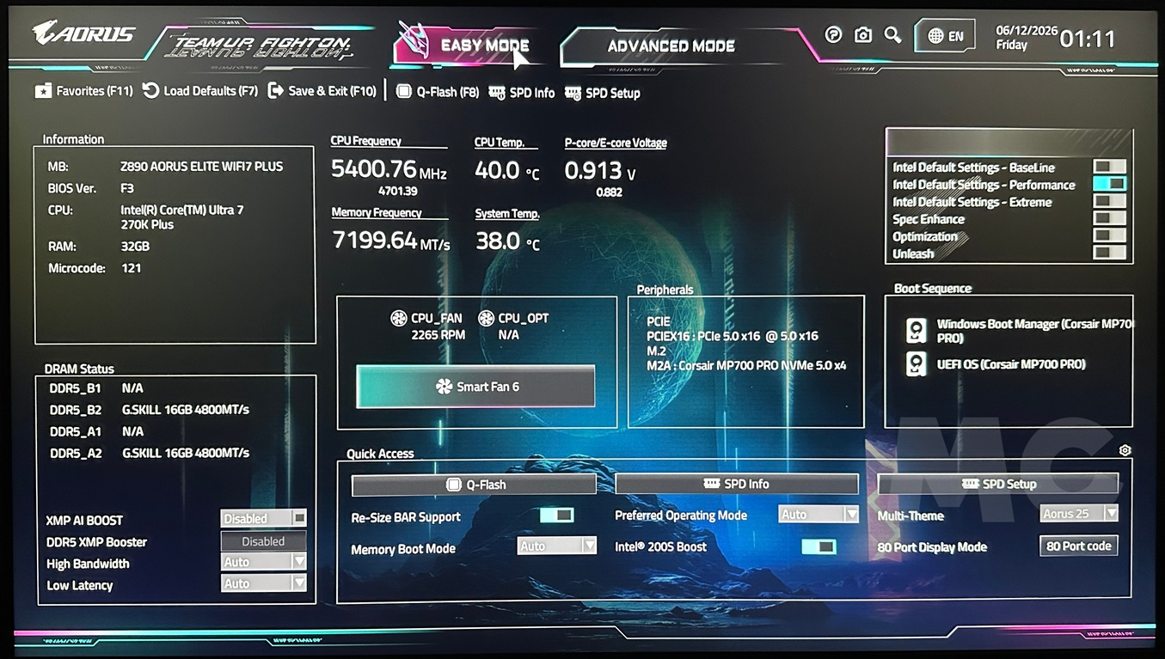Click the Quick Access SPD Info button
The width and height of the screenshot is (1165, 659).
[737, 484]
